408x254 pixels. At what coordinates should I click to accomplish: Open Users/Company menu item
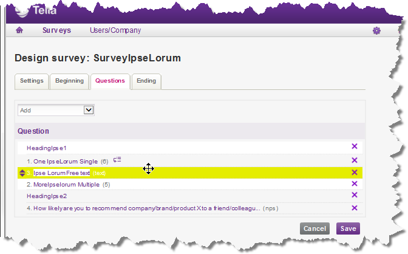tap(115, 30)
